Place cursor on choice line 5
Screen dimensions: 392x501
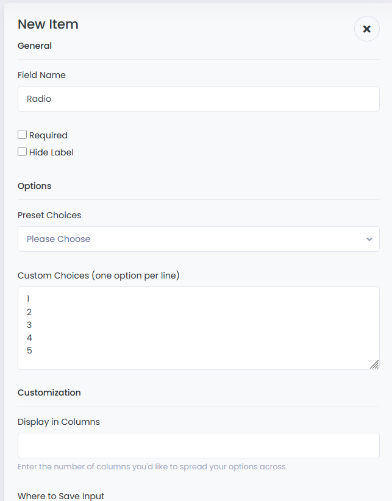pyautogui.click(x=29, y=350)
